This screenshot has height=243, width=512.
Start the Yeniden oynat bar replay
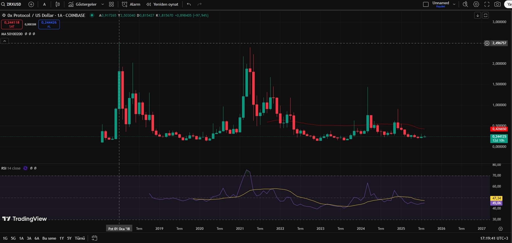162,4
